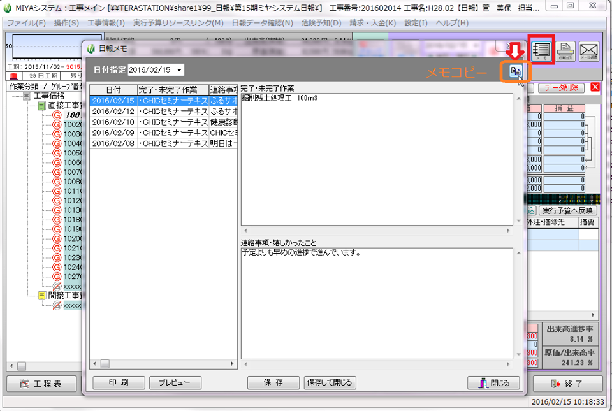612x411 pixels.
Task: Click the daily report output printer icon
Action: point(565,51)
